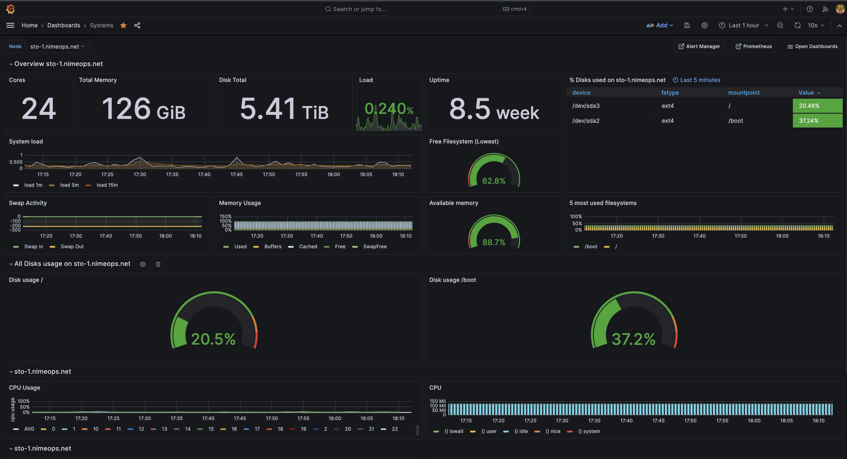Open the Node selector dropdown
Viewport: 847px width, 459px height.
pyautogui.click(x=57, y=46)
